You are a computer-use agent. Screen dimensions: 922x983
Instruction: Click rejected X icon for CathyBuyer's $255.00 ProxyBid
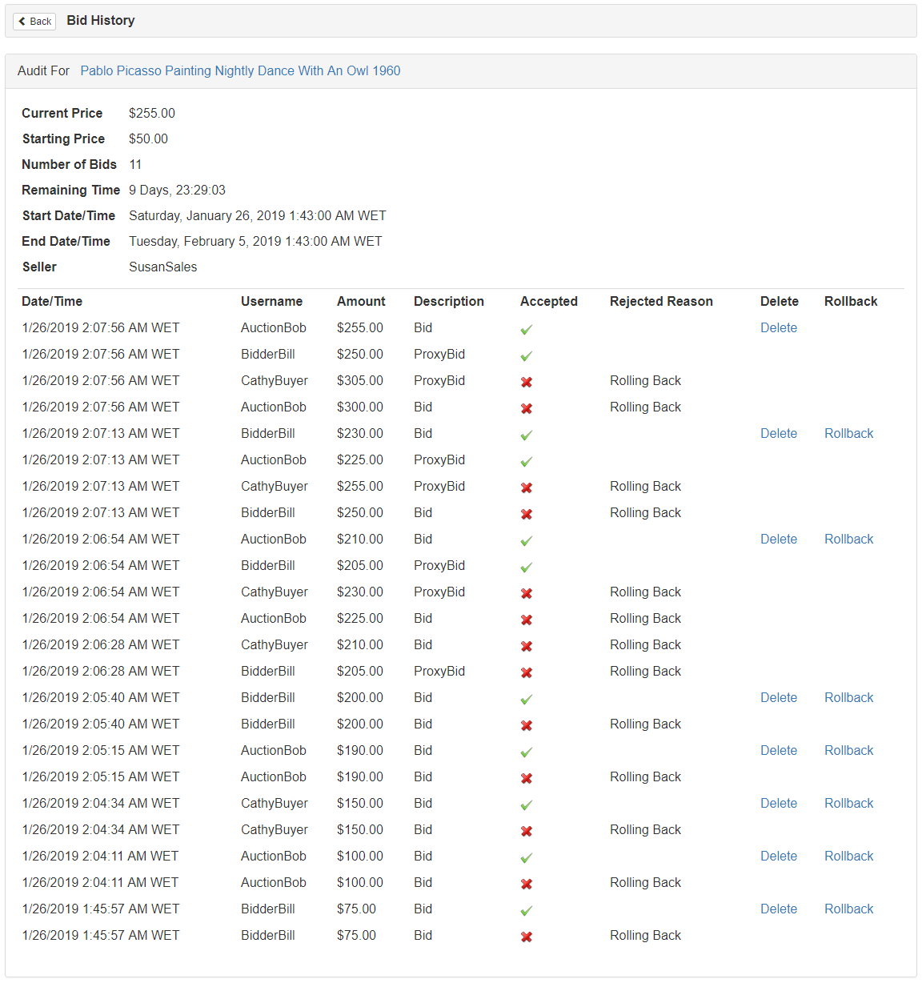point(527,488)
